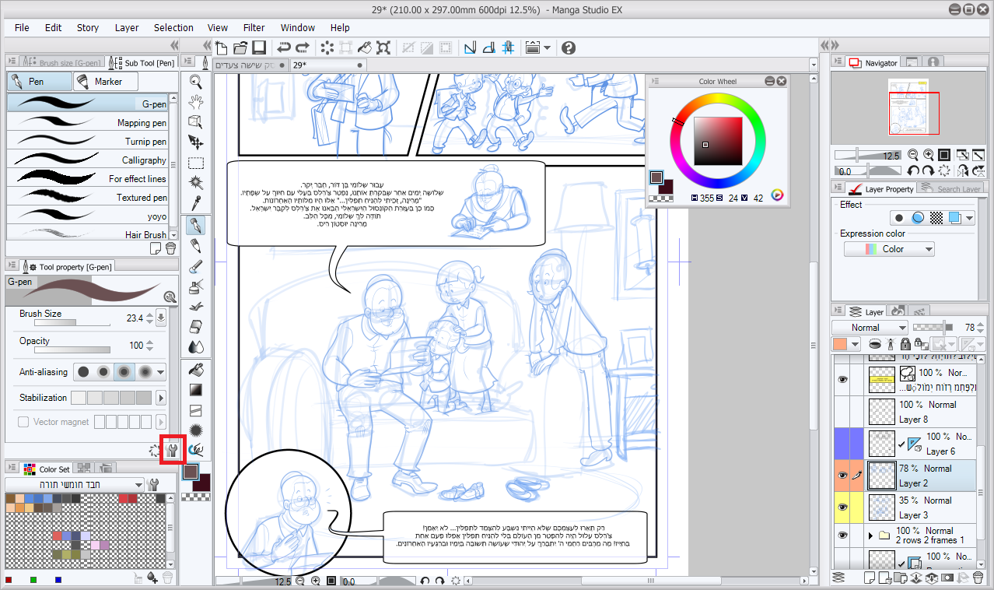The image size is (994, 590).
Task: Select the Gradient tool in the toolbox
Action: click(x=196, y=389)
